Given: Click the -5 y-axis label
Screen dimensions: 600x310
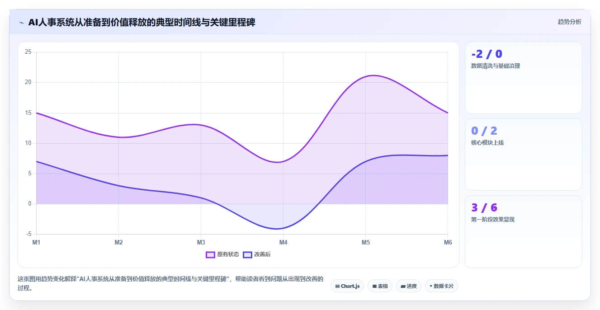Looking at the screenshot, I should tap(29, 234).
